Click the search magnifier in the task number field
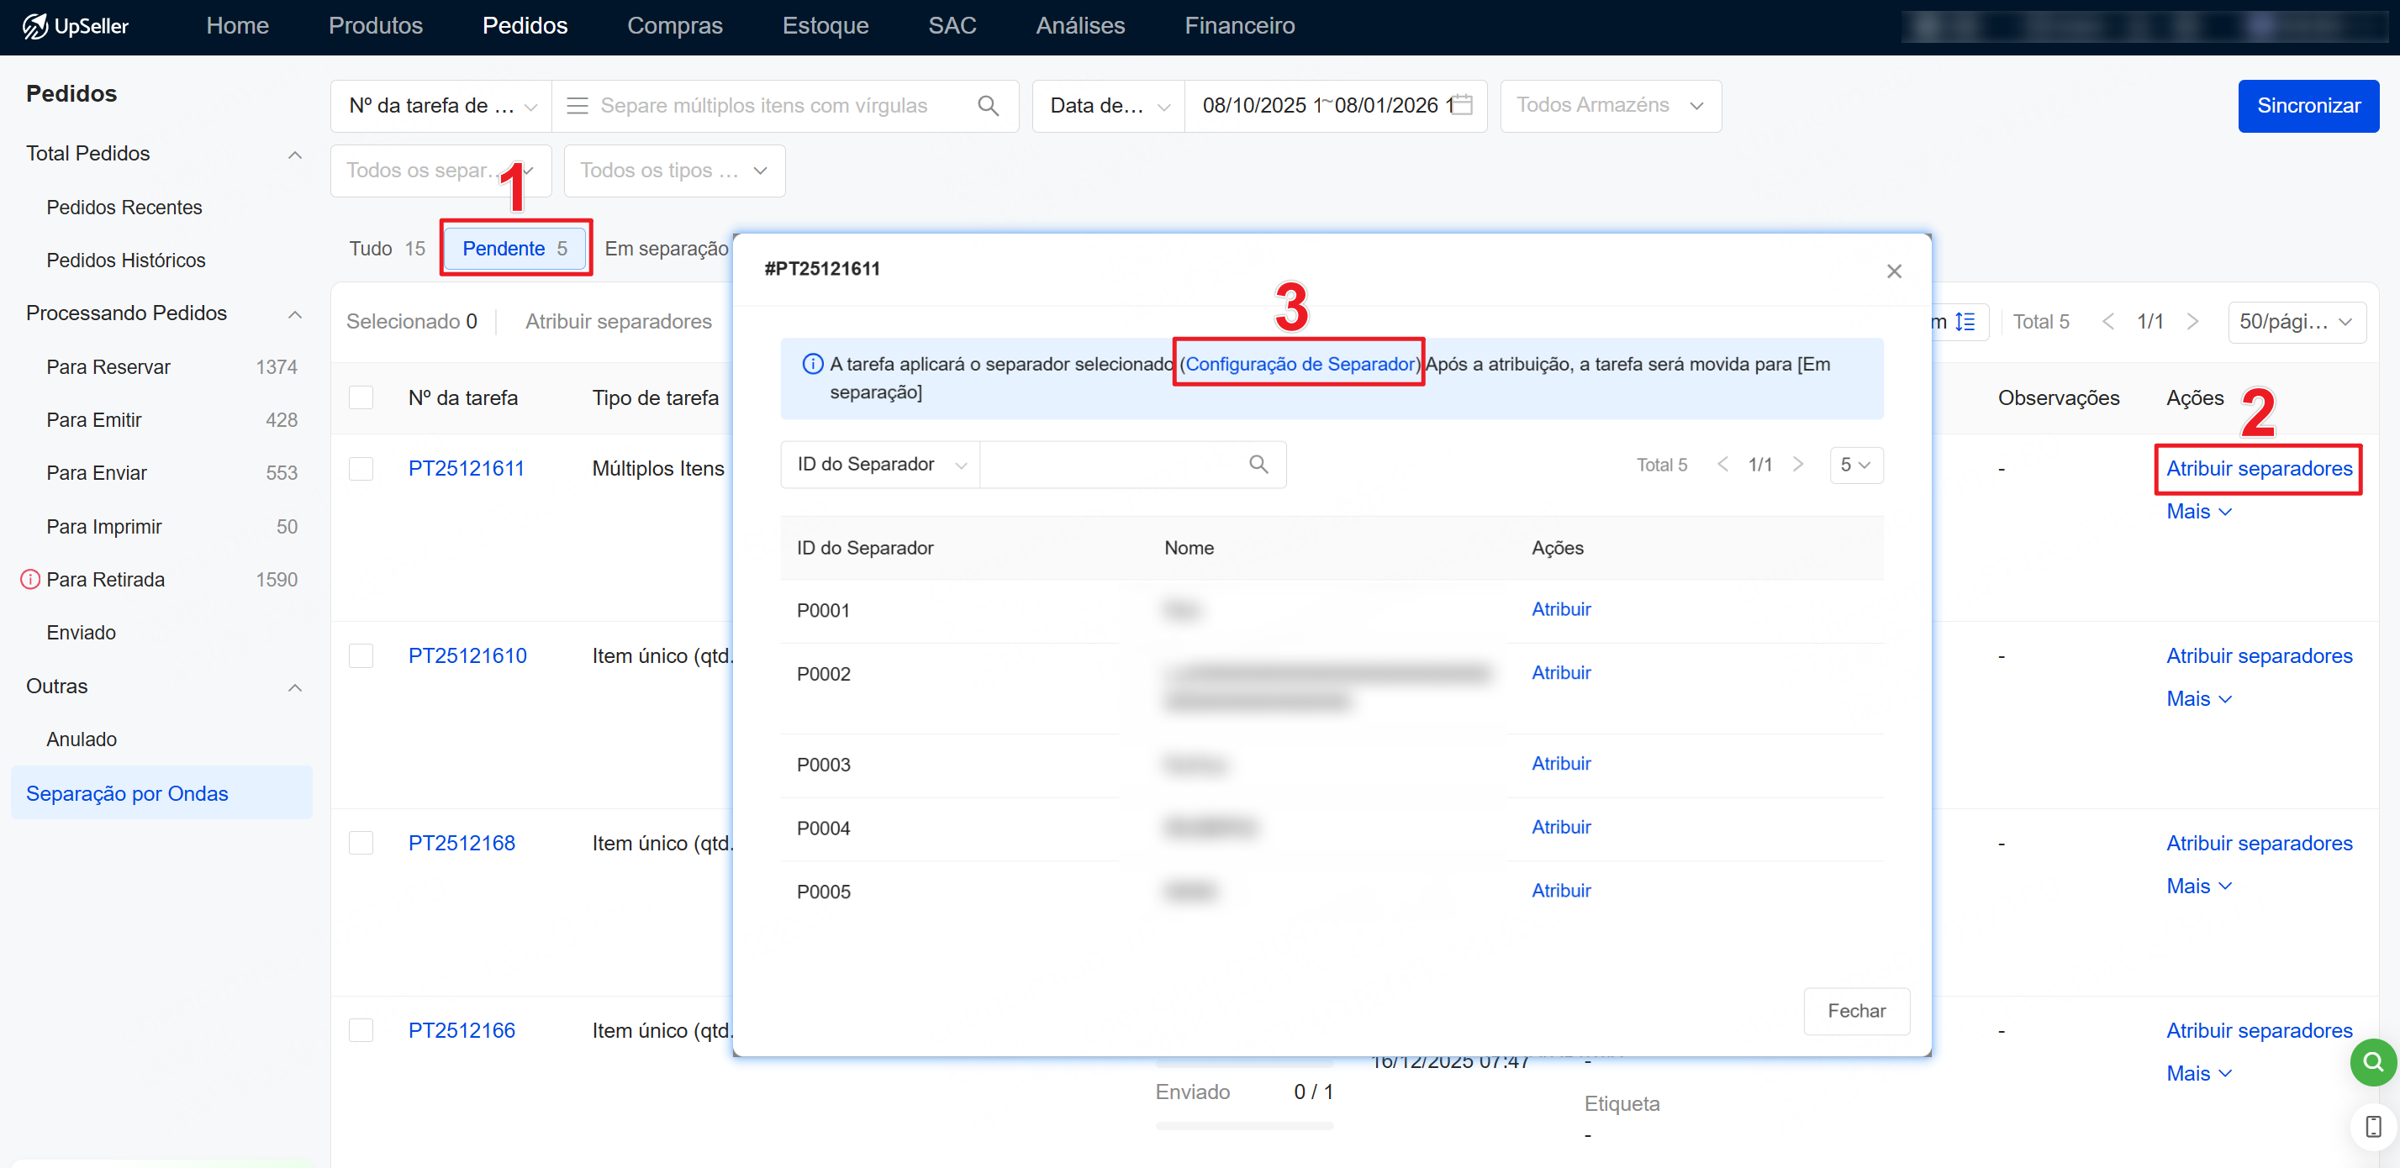 point(988,106)
